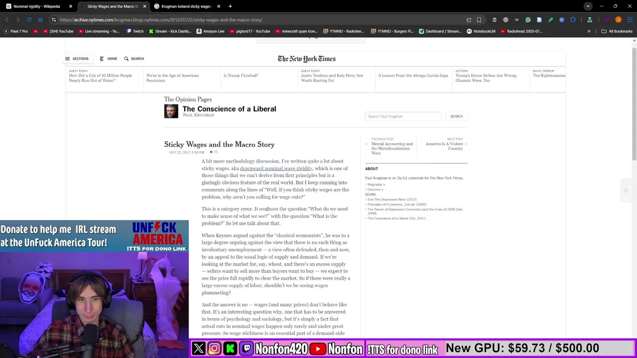Image resolution: width=637 pixels, height=358 pixels.
Task: Open the Grammarly extension icon
Action: pos(528,20)
